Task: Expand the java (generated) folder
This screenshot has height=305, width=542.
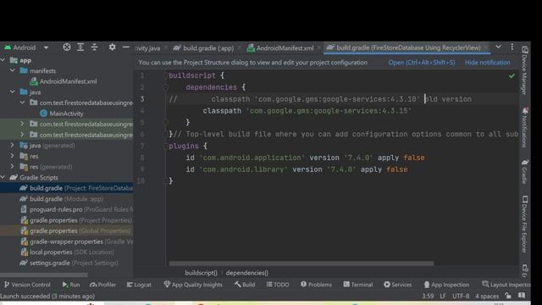Action: (13, 145)
